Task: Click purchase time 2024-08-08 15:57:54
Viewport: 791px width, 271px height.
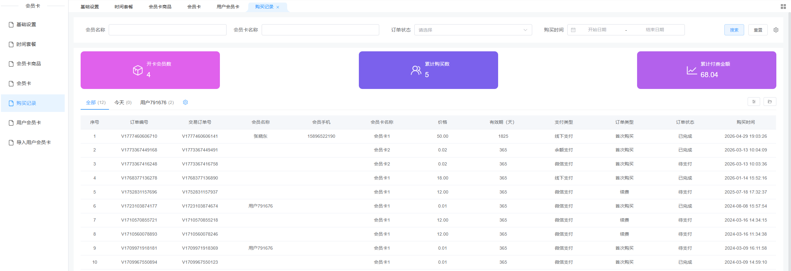Action: click(746, 206)
